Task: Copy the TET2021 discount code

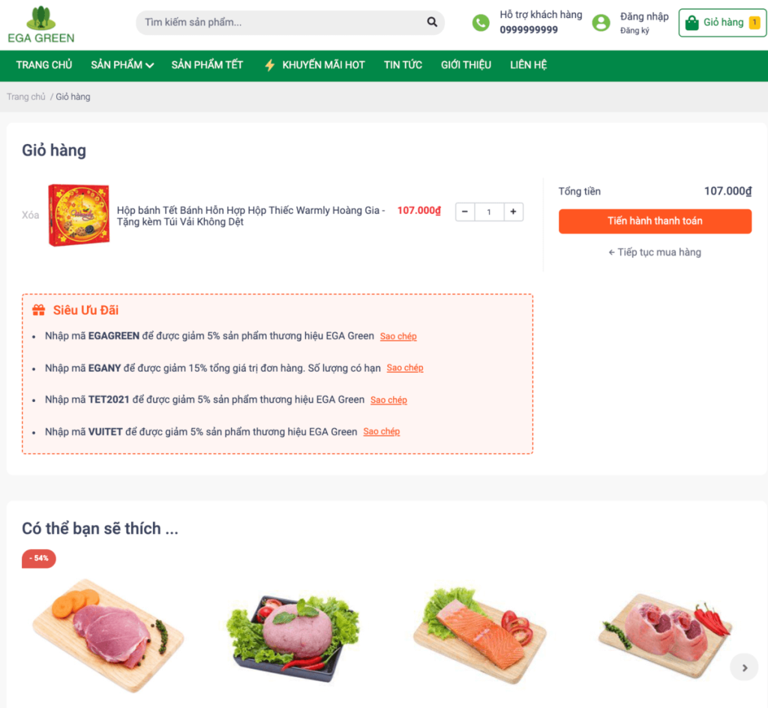Action: (x=388, y=400)
